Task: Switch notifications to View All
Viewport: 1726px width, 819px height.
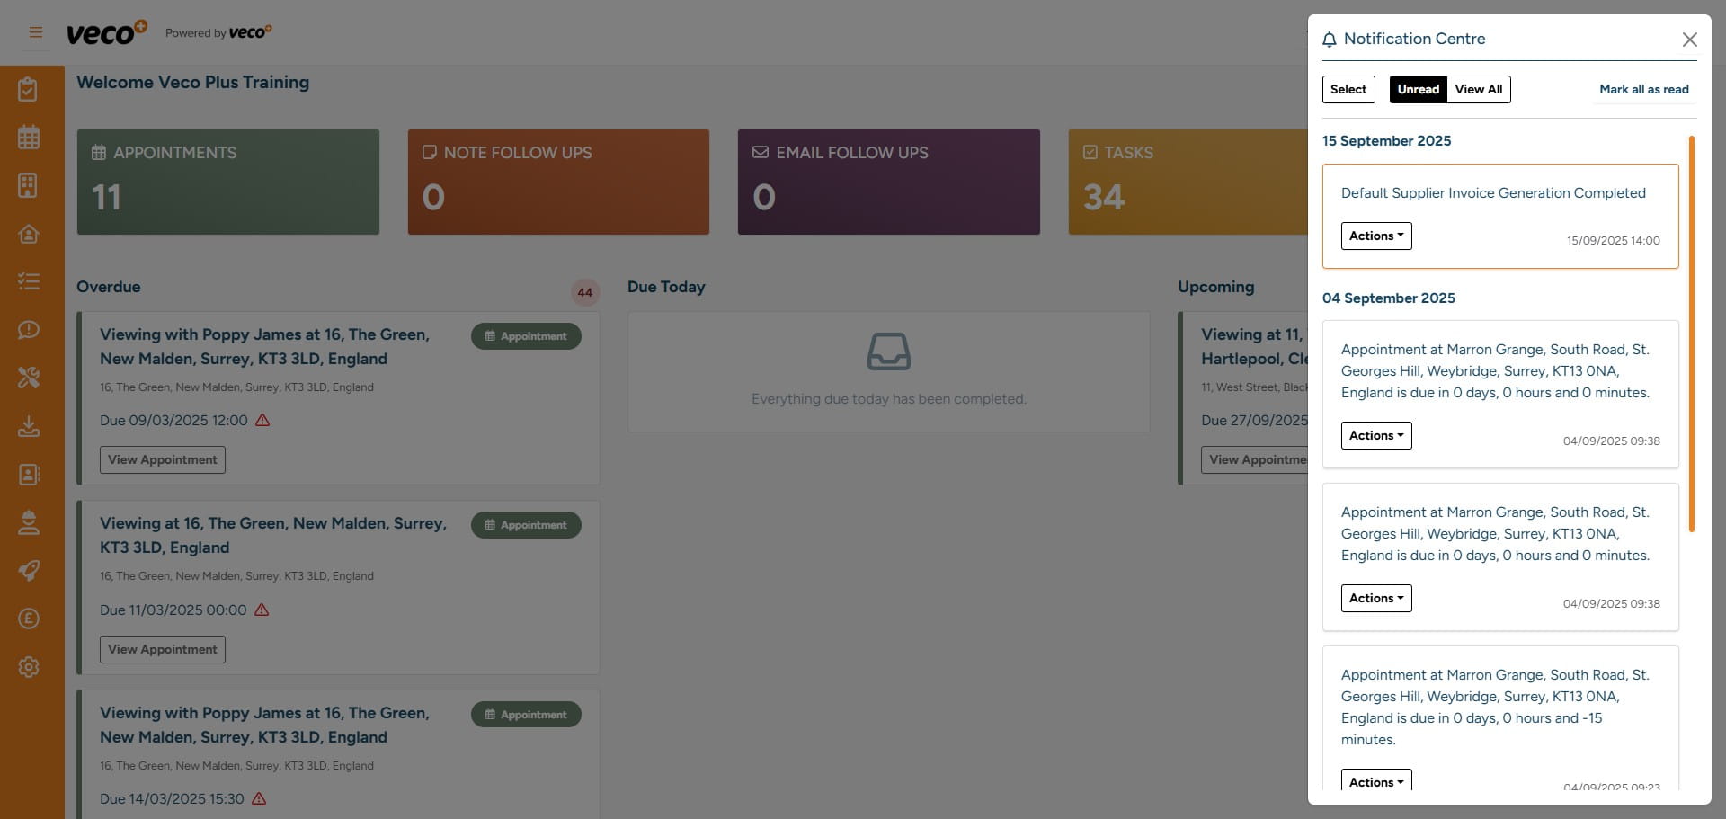Action: (x=1478, y=89)
